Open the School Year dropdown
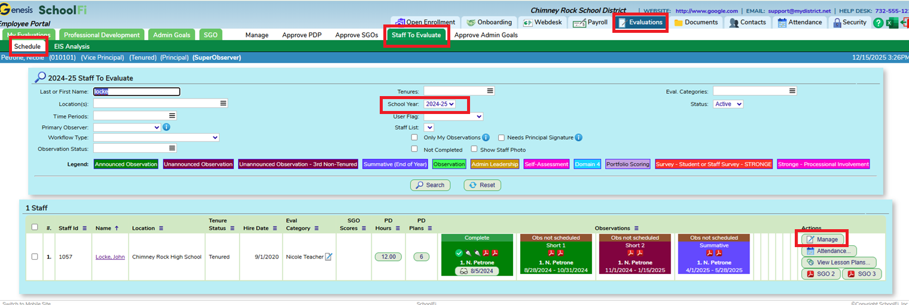909x305 pixels. (440, 104)
